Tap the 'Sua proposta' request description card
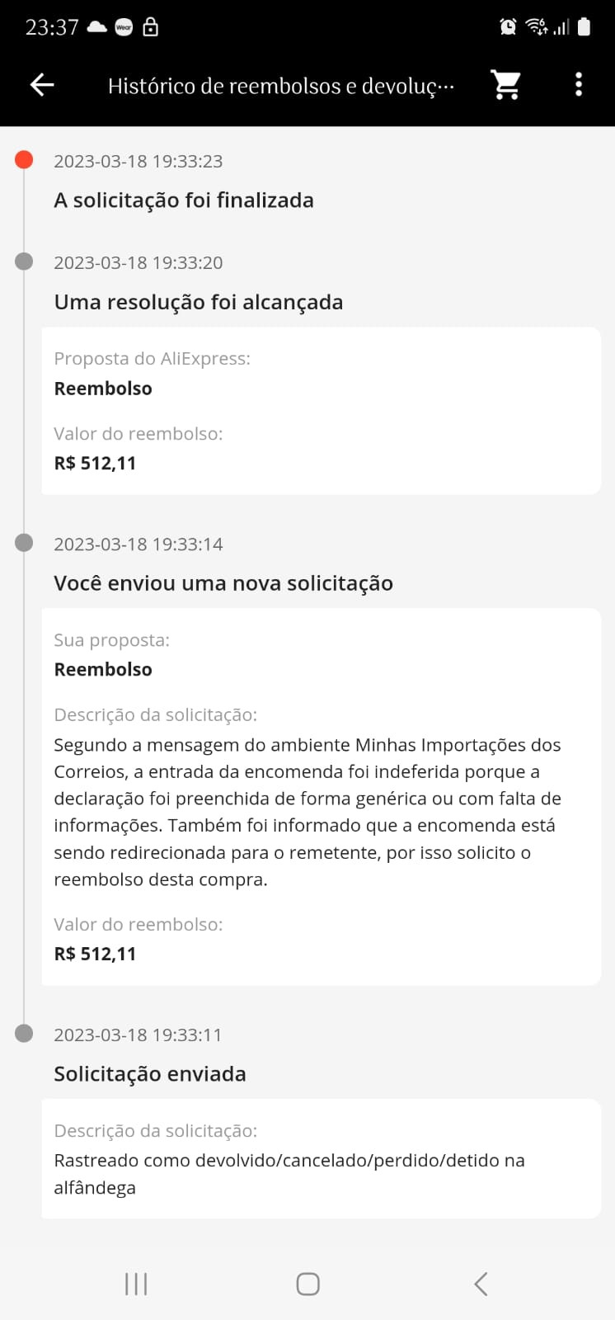 coord(321,796)
